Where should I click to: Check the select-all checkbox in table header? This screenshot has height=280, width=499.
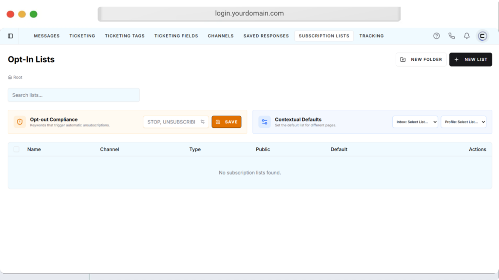17,149
